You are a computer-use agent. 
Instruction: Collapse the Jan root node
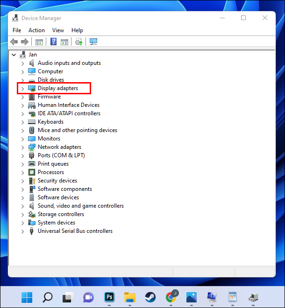[14, 55]
